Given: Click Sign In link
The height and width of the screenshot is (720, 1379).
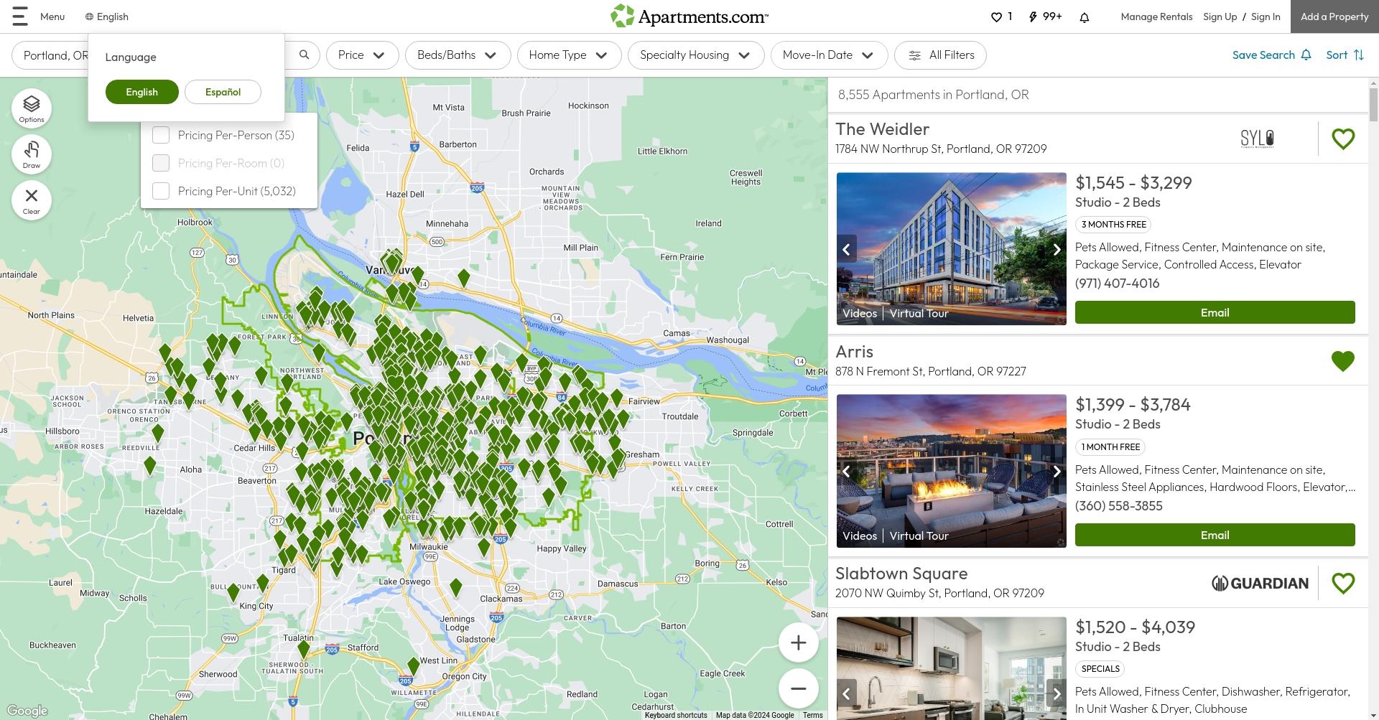Looking at the screenshot, I should click(x=1266, y=17).
